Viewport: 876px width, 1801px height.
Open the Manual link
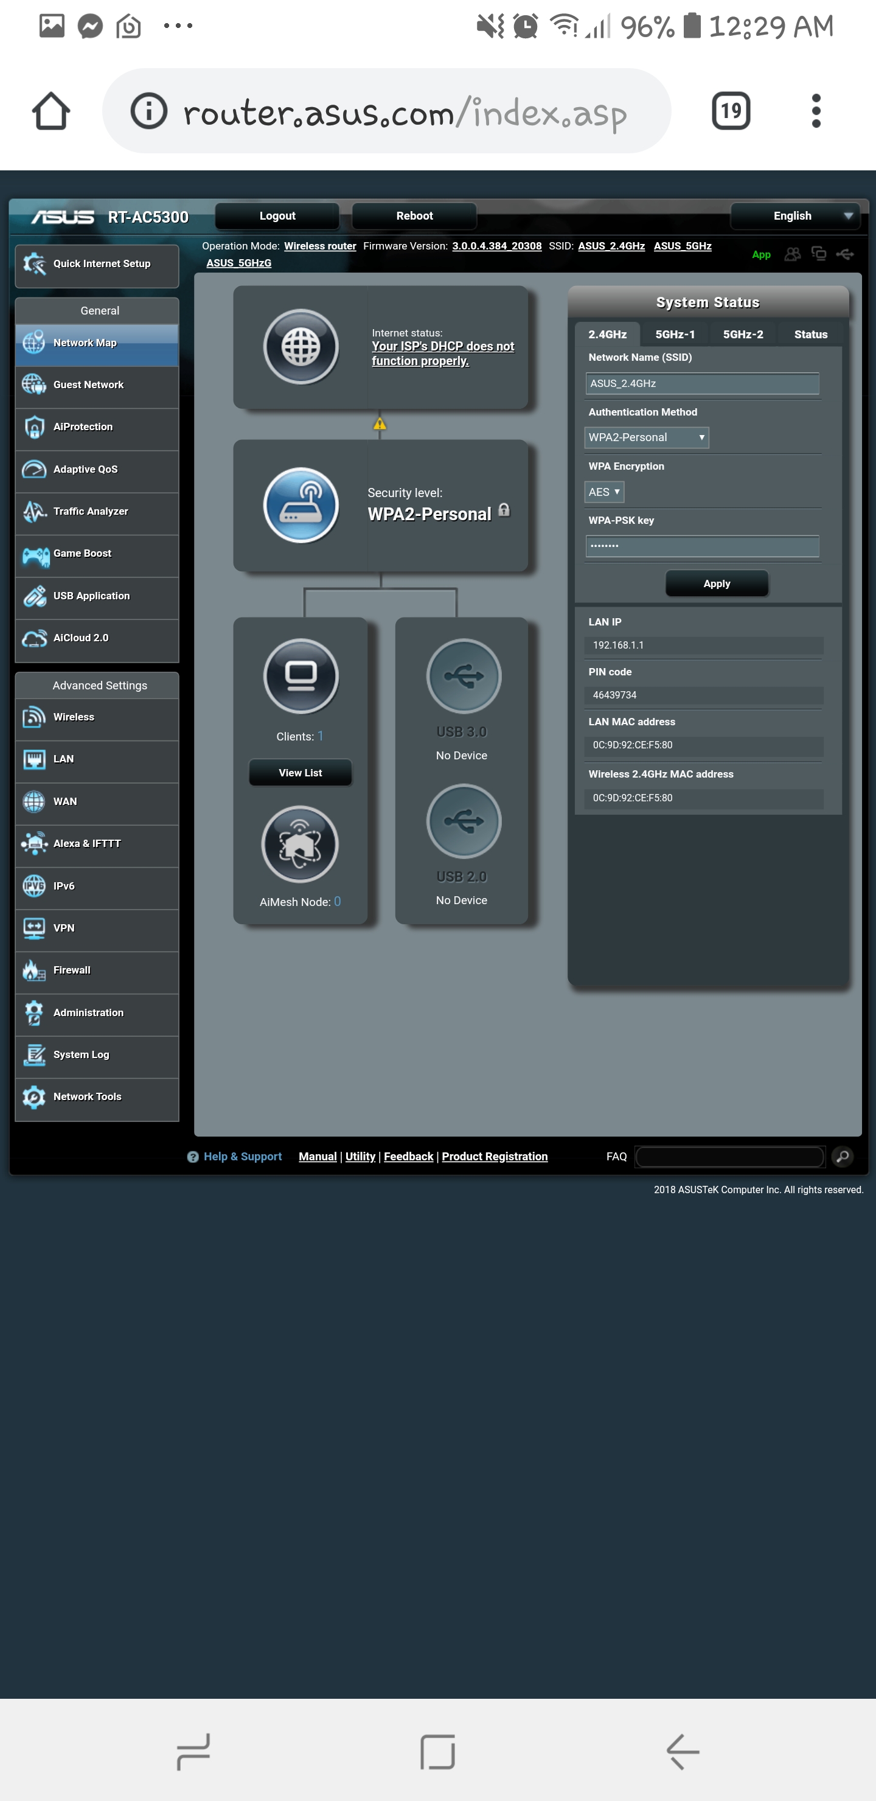coord(318,1157)
